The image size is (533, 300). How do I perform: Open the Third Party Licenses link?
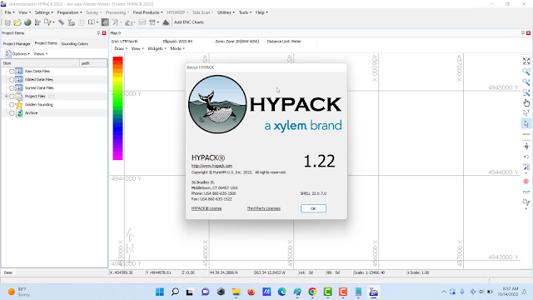pos(263,208)
